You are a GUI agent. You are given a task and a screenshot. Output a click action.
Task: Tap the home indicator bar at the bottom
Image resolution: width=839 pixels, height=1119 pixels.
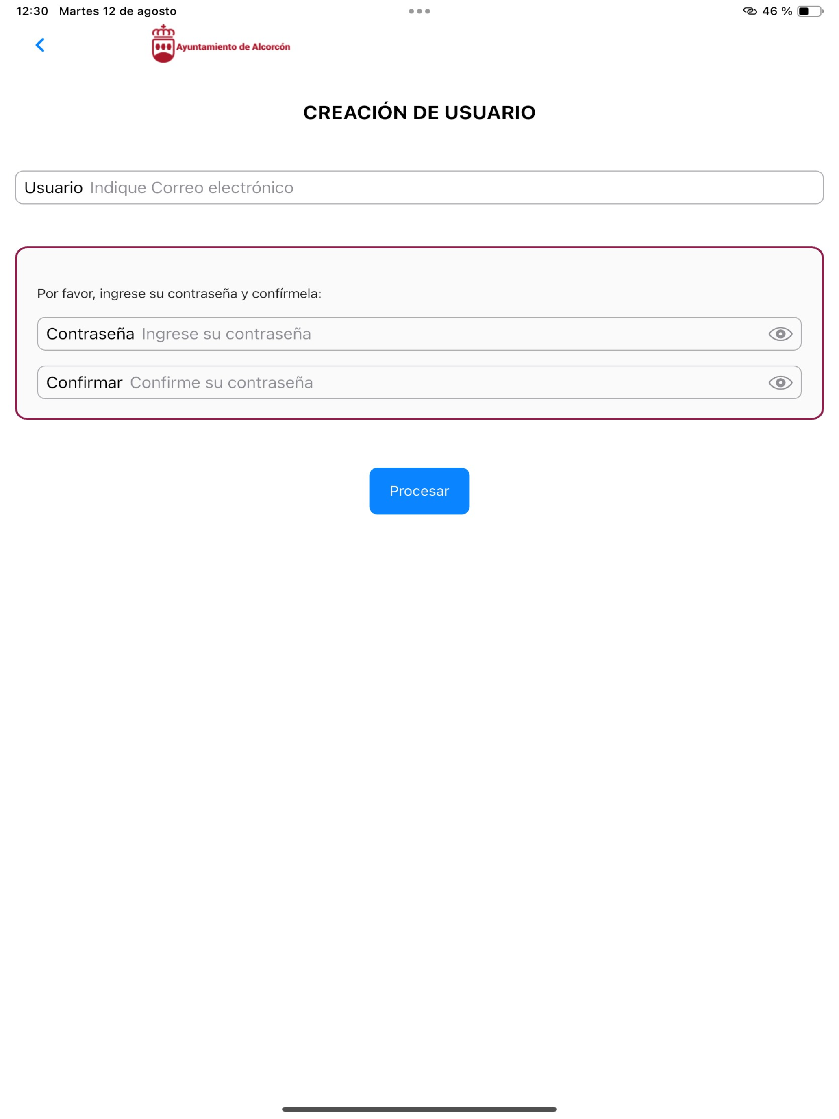tap(419, 1109)
